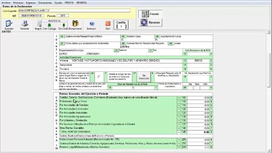Click the Secundaria activity row
The image size is (272, 153).
pos(121,65)
